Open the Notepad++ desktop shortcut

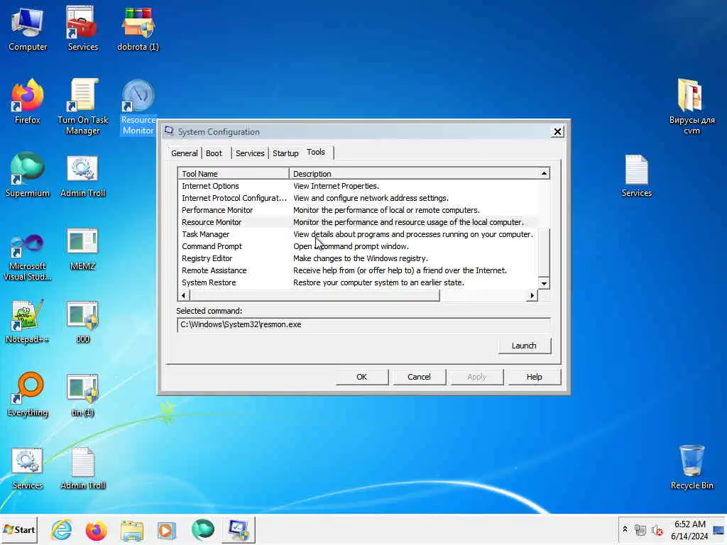(28, 321)
